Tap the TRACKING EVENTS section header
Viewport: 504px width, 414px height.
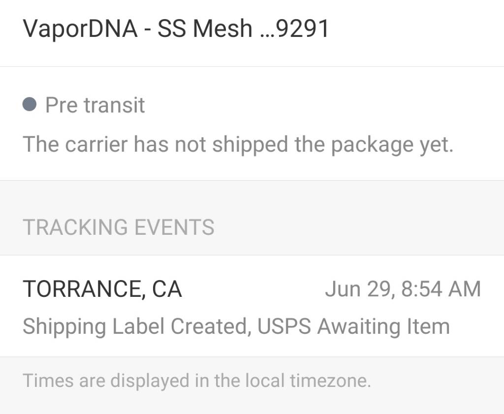119,227
